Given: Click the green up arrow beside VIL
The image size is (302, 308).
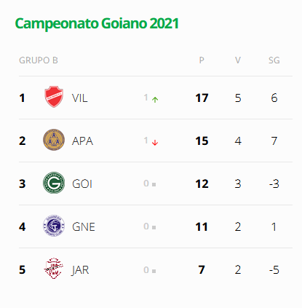Looking at the screenshot, I should click(x=155, y=100).
